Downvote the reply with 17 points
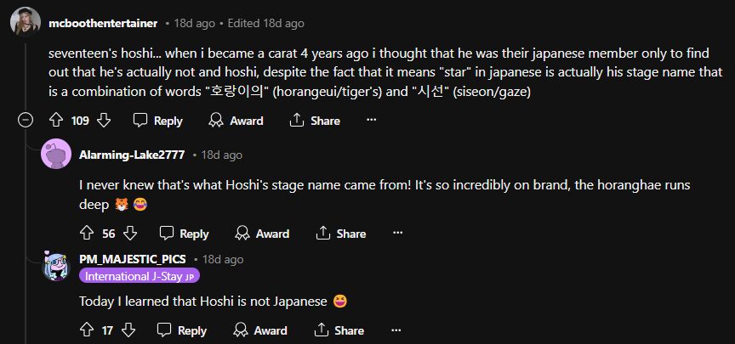The image size is (735, 344). pyautogui.click(x=130, y=330)
